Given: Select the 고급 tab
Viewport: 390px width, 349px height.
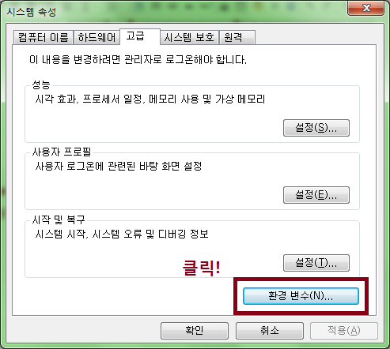Looking at the screenshot, I should 140,36.
